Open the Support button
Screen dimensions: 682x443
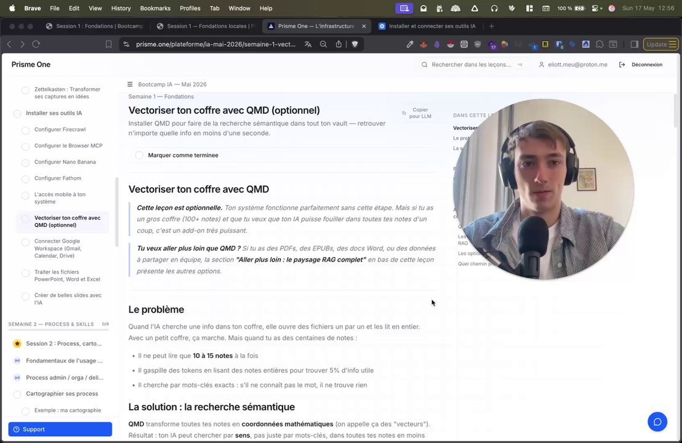pos(60,429)
